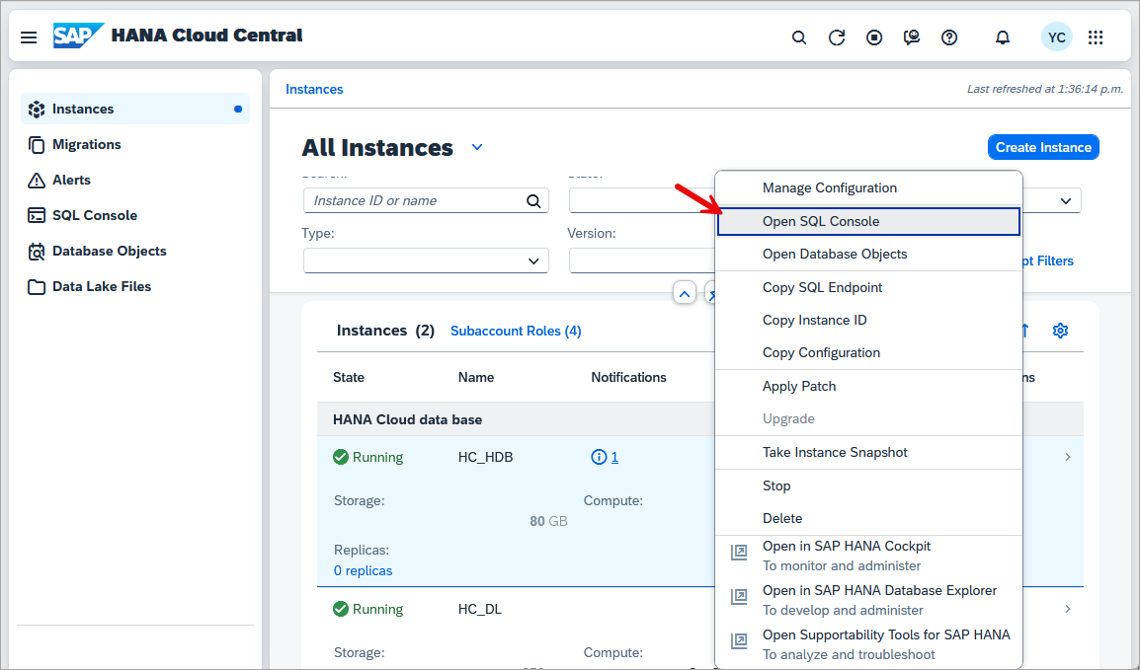Click the HC_HDB instance name
Viewport: 1140px width, 670px height.
[x=486, y=457]
